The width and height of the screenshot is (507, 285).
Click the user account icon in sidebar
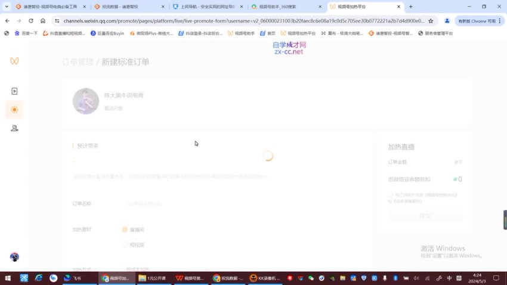click(x=14, y=128)
